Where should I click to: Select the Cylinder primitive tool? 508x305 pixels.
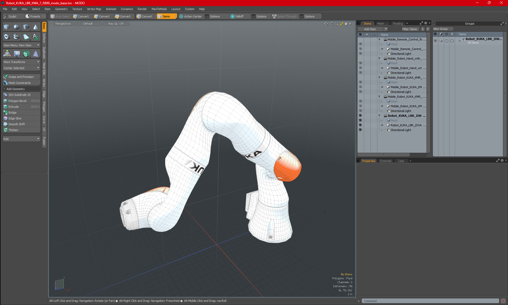pyautogui.click(x=26, y=27)
